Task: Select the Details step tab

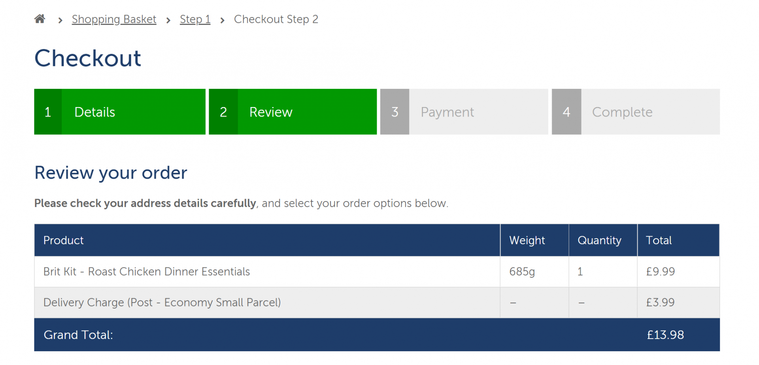Action: click(120, 112)
